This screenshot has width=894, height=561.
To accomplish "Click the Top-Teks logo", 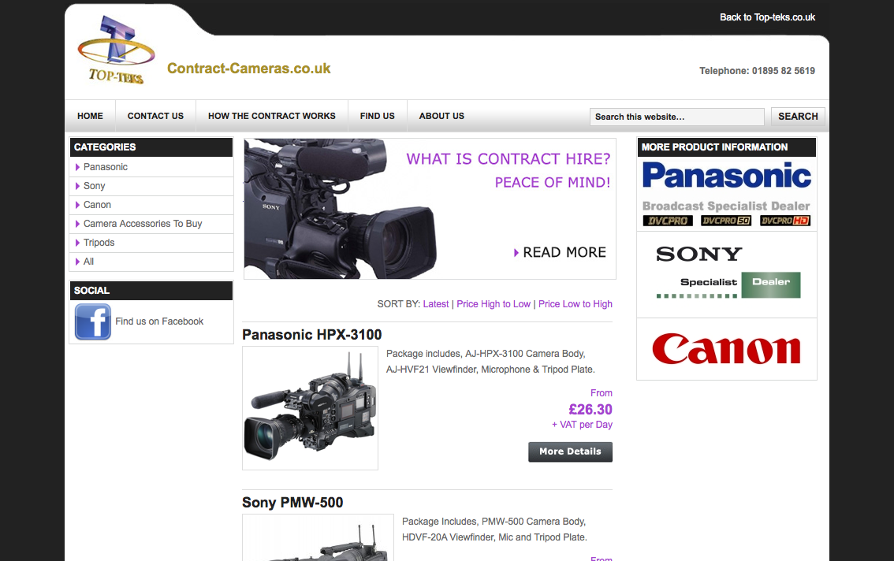I will (x=117, y=50).
